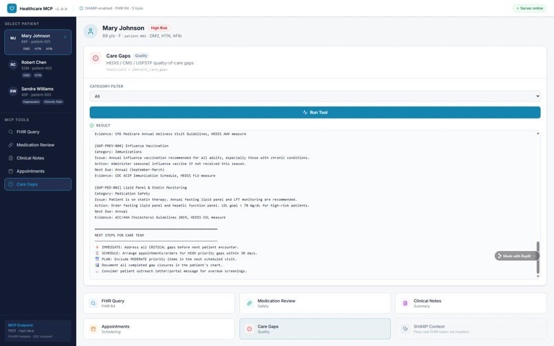This screenshot has height=346, width=554.
Task: Click the AFib tag under Mary Johnson
Action: 49,49
